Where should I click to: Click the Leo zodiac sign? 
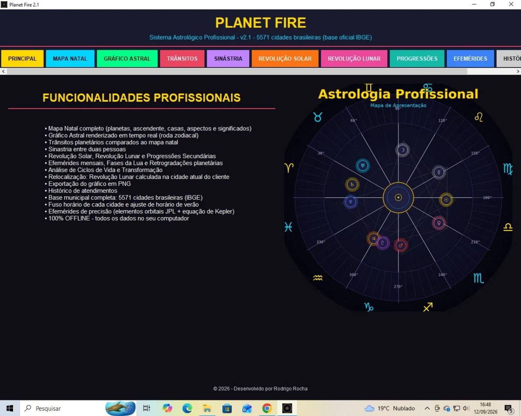coord(478,117)
